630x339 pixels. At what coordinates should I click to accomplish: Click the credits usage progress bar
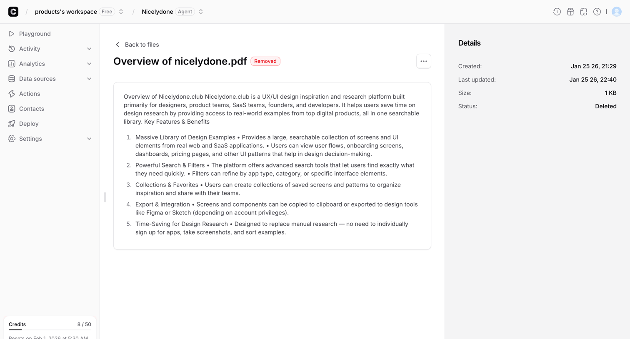50,330
